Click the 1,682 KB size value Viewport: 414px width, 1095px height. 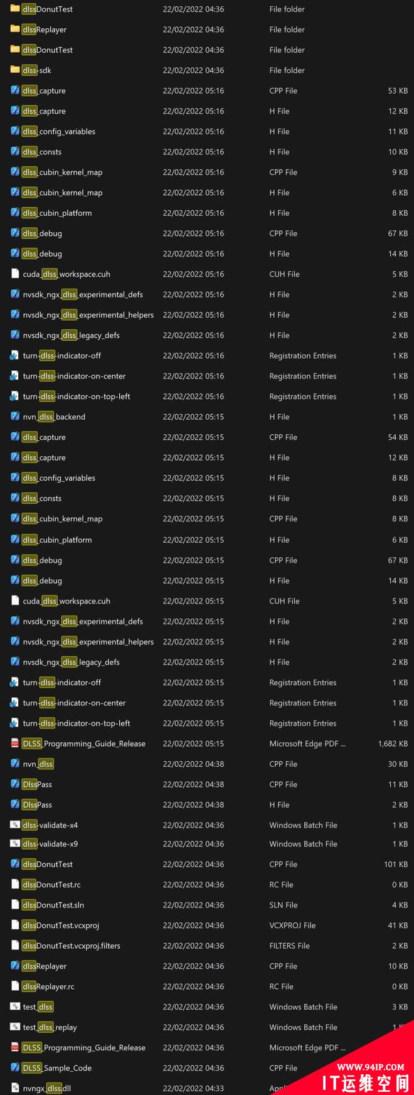click(x=393, y=744)
